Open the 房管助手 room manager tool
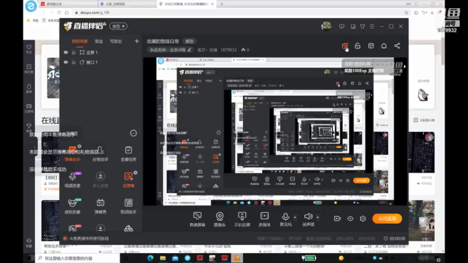This screenshot has width=468, height=263. click(100, 154)
